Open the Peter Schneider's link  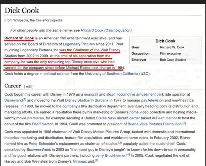click(x=43, y=144)
